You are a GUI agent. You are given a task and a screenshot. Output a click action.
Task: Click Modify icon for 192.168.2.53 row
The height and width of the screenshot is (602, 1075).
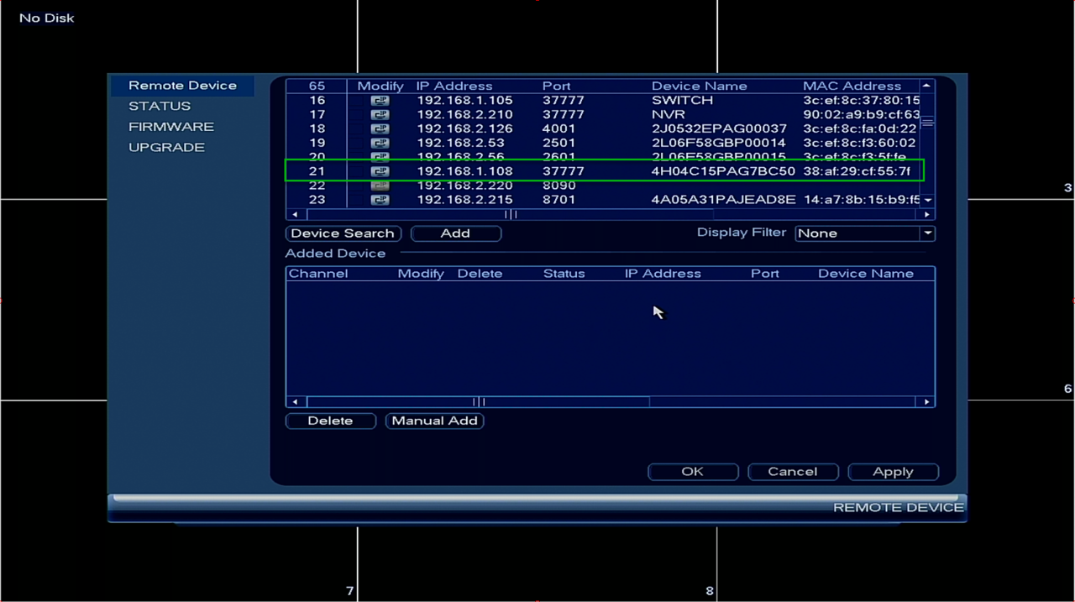(380, 144)
